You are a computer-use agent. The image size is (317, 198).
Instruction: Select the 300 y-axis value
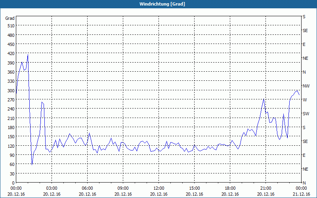point(11,91)
